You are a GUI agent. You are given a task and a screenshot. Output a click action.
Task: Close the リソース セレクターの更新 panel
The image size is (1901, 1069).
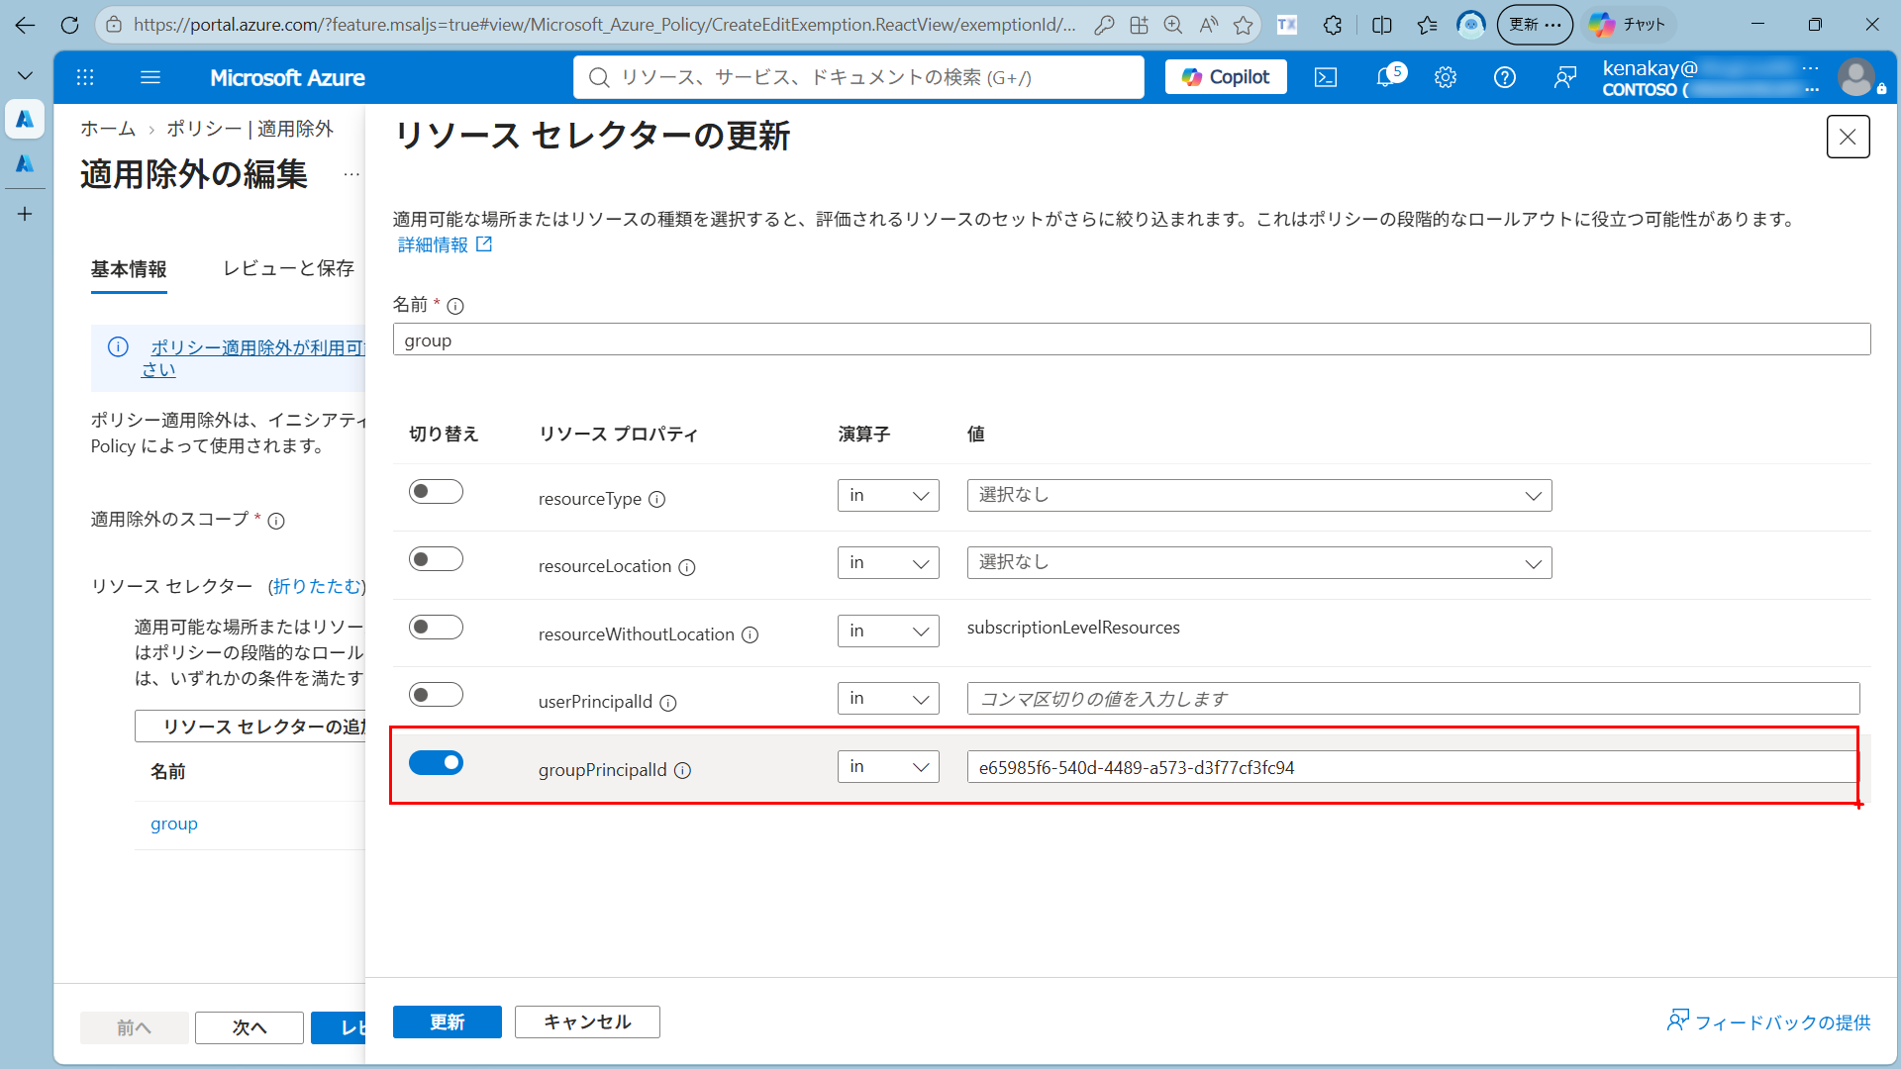point(1848,137)
